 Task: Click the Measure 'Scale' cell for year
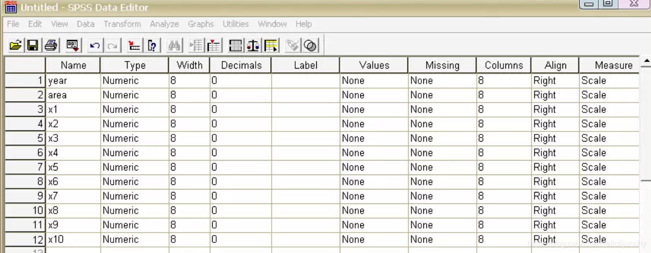[609, 80]
